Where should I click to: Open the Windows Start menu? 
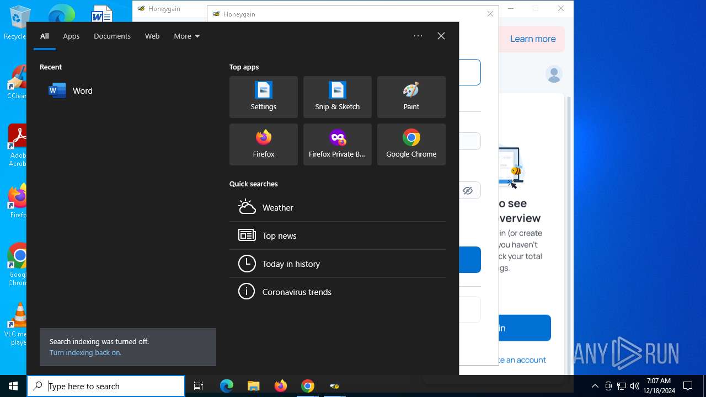13,386
